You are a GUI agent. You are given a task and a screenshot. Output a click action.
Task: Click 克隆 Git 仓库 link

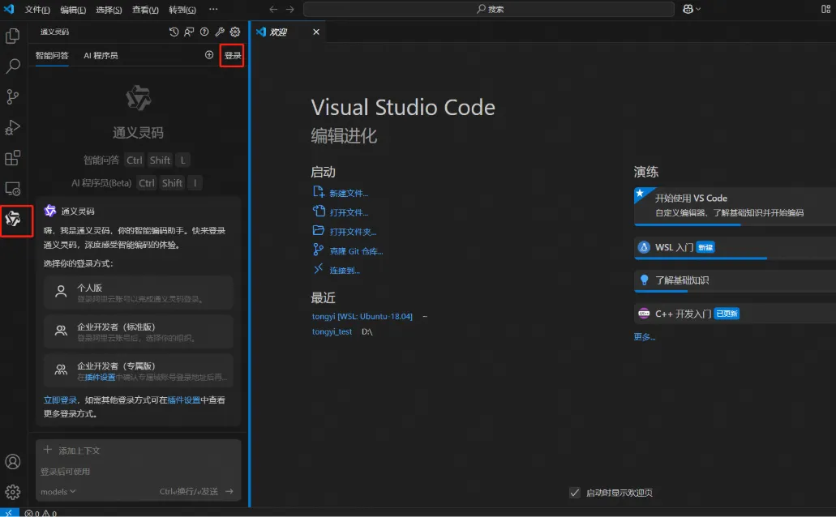pos(356,251)
